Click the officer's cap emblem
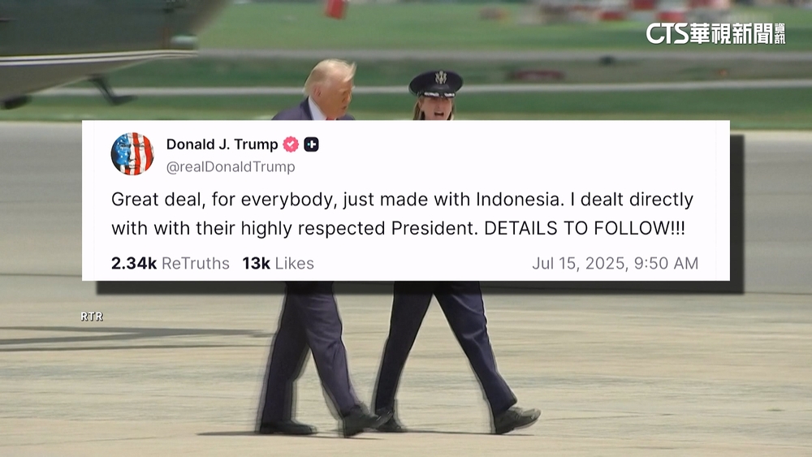Viewport: 812px width, 457px height. tap(440, 78)
